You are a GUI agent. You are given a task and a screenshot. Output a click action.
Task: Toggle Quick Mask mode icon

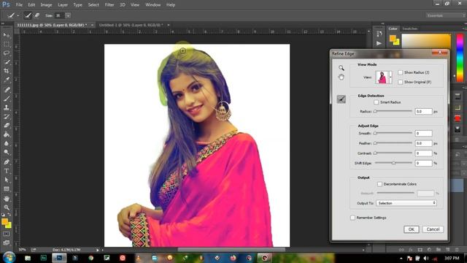pyautogui.click(x=7, y=234)
